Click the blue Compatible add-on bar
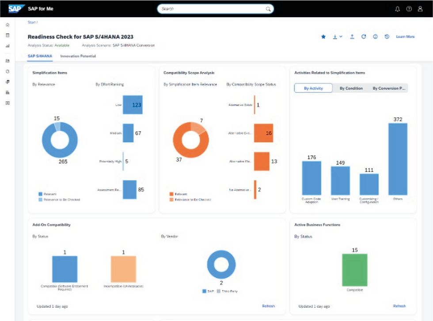Viewport: 433px width, 321px height. tap(65, 269)
